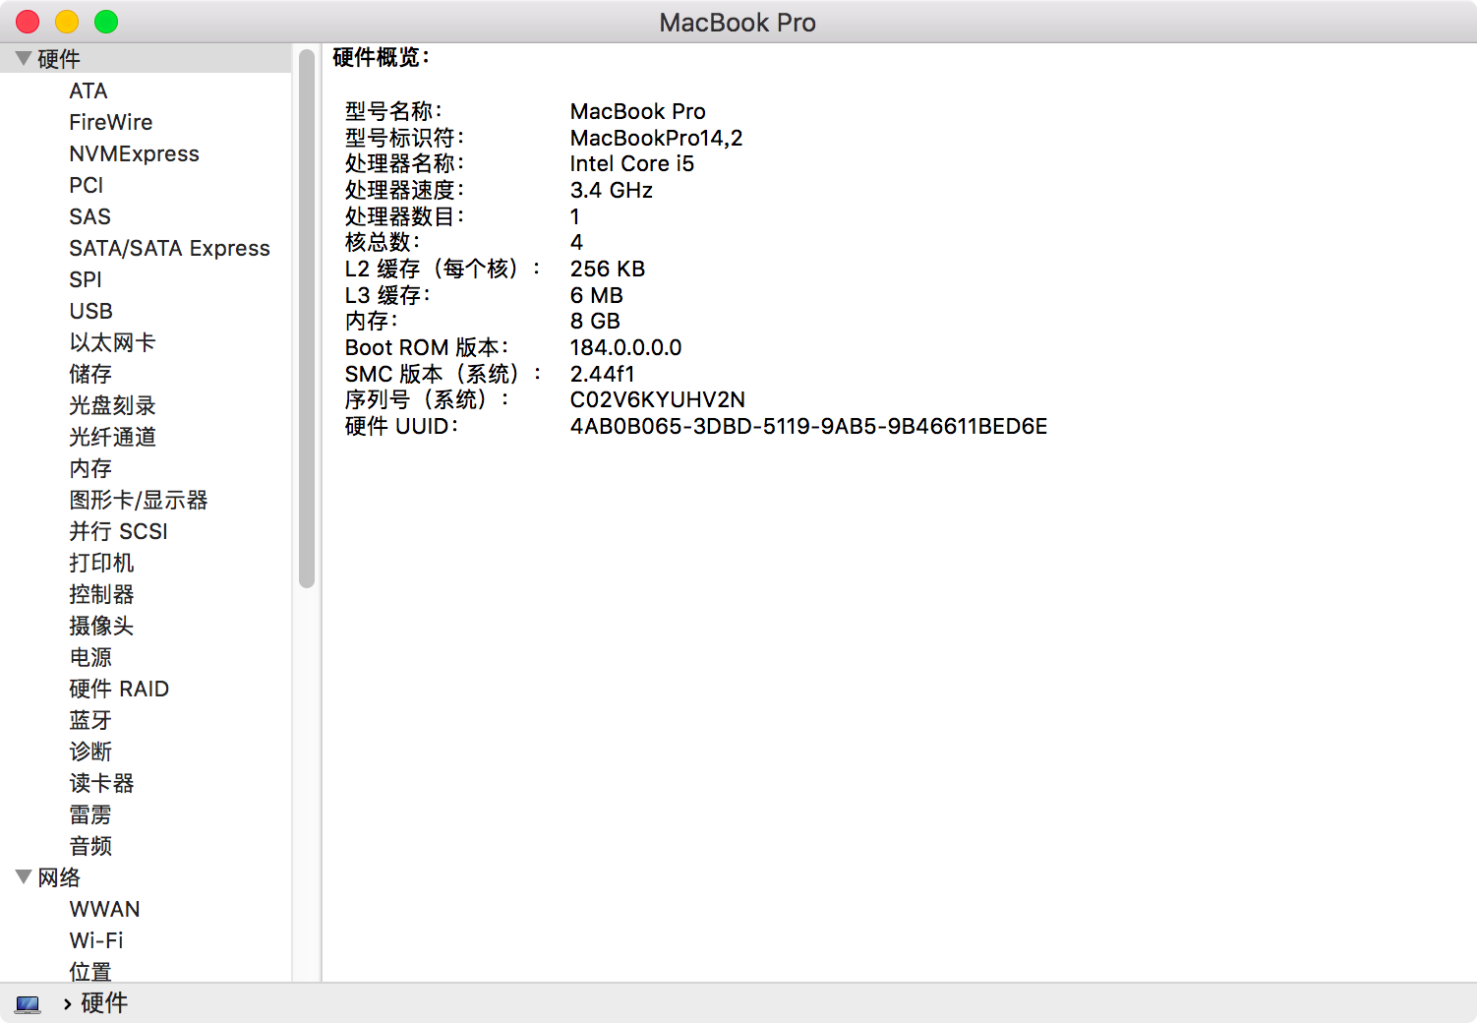Click the 3.4 GHz processor speed value
The height and width of the screenshot is (1023, 1477).
(612, 190)
